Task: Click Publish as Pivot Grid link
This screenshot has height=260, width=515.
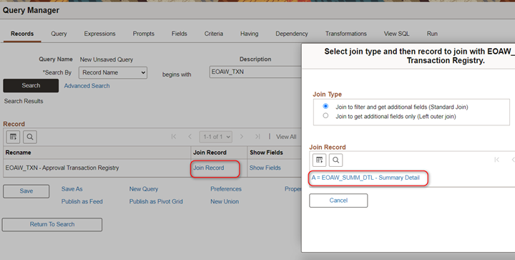Action: pyautogui.click(x=156, y=201)
